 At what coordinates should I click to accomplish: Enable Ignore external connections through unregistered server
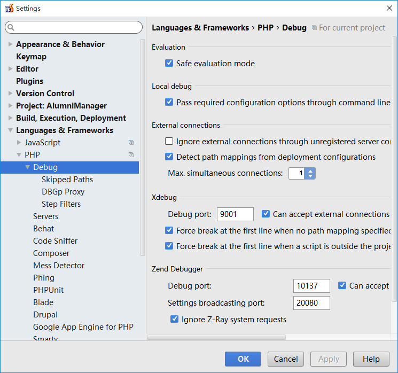tap(169, 141)
